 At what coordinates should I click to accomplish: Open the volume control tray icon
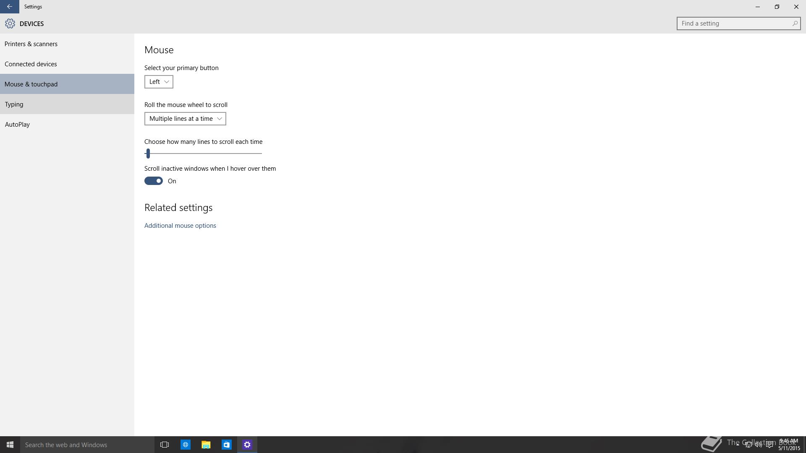point(759,445)
